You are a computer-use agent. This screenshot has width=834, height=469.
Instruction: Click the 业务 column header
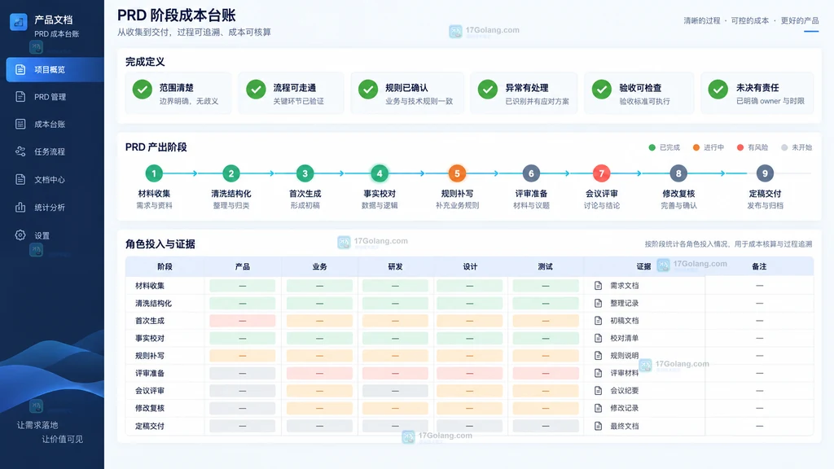(319, 266)
